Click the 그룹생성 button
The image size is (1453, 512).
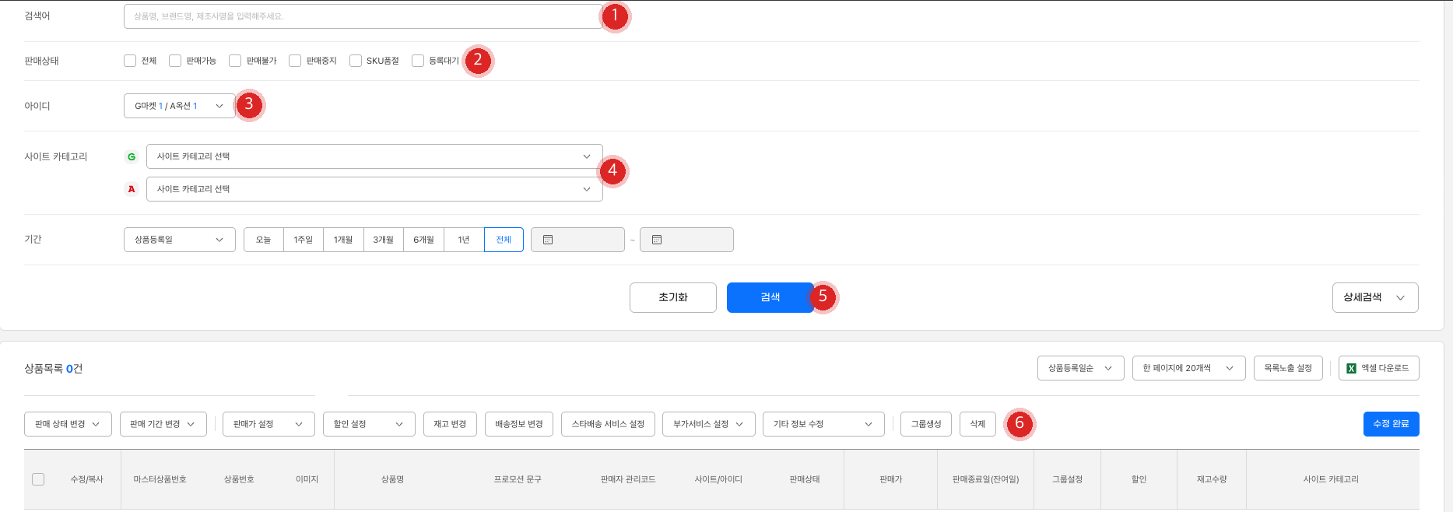[x=926, y=424]
